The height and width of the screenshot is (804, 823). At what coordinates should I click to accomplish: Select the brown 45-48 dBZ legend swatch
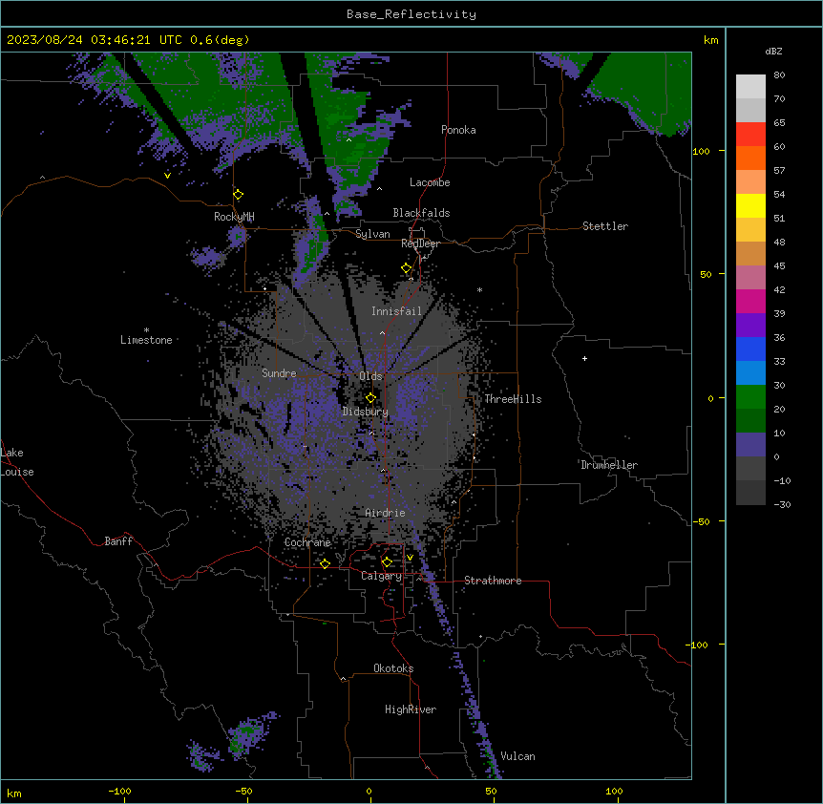(x=750, y=253)
